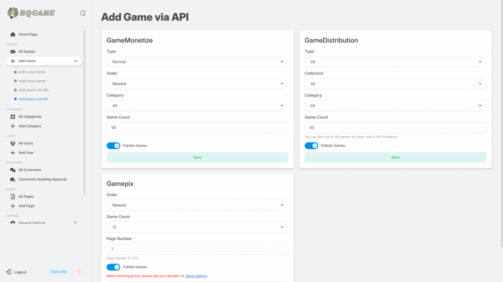The image size is (503, 282).
Task: Click the 'GameMonetize' heading text
Action: [x=130, y=40]
